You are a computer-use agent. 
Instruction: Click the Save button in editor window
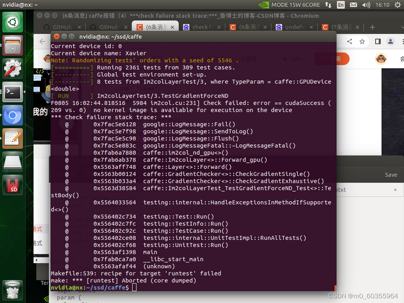[391, 175]
